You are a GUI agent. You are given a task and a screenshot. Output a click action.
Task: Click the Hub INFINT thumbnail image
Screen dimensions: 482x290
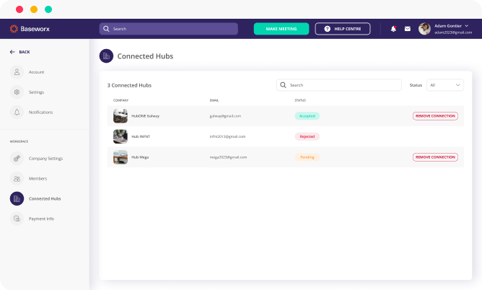120,136
